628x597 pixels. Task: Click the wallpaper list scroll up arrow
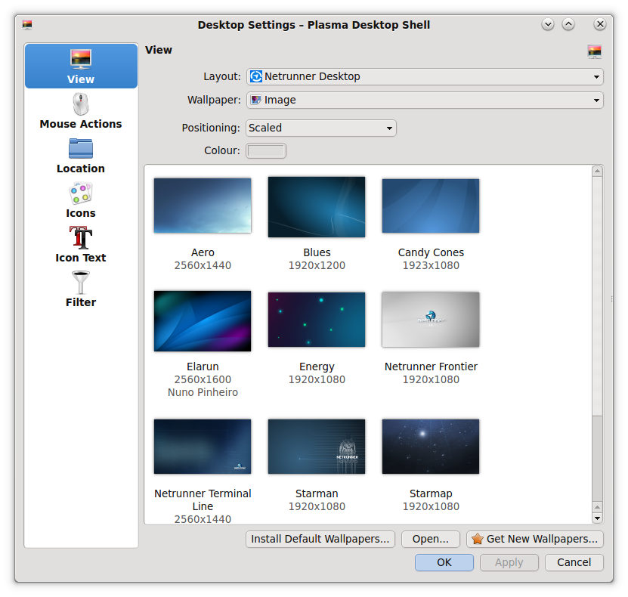tap(597, 172)
